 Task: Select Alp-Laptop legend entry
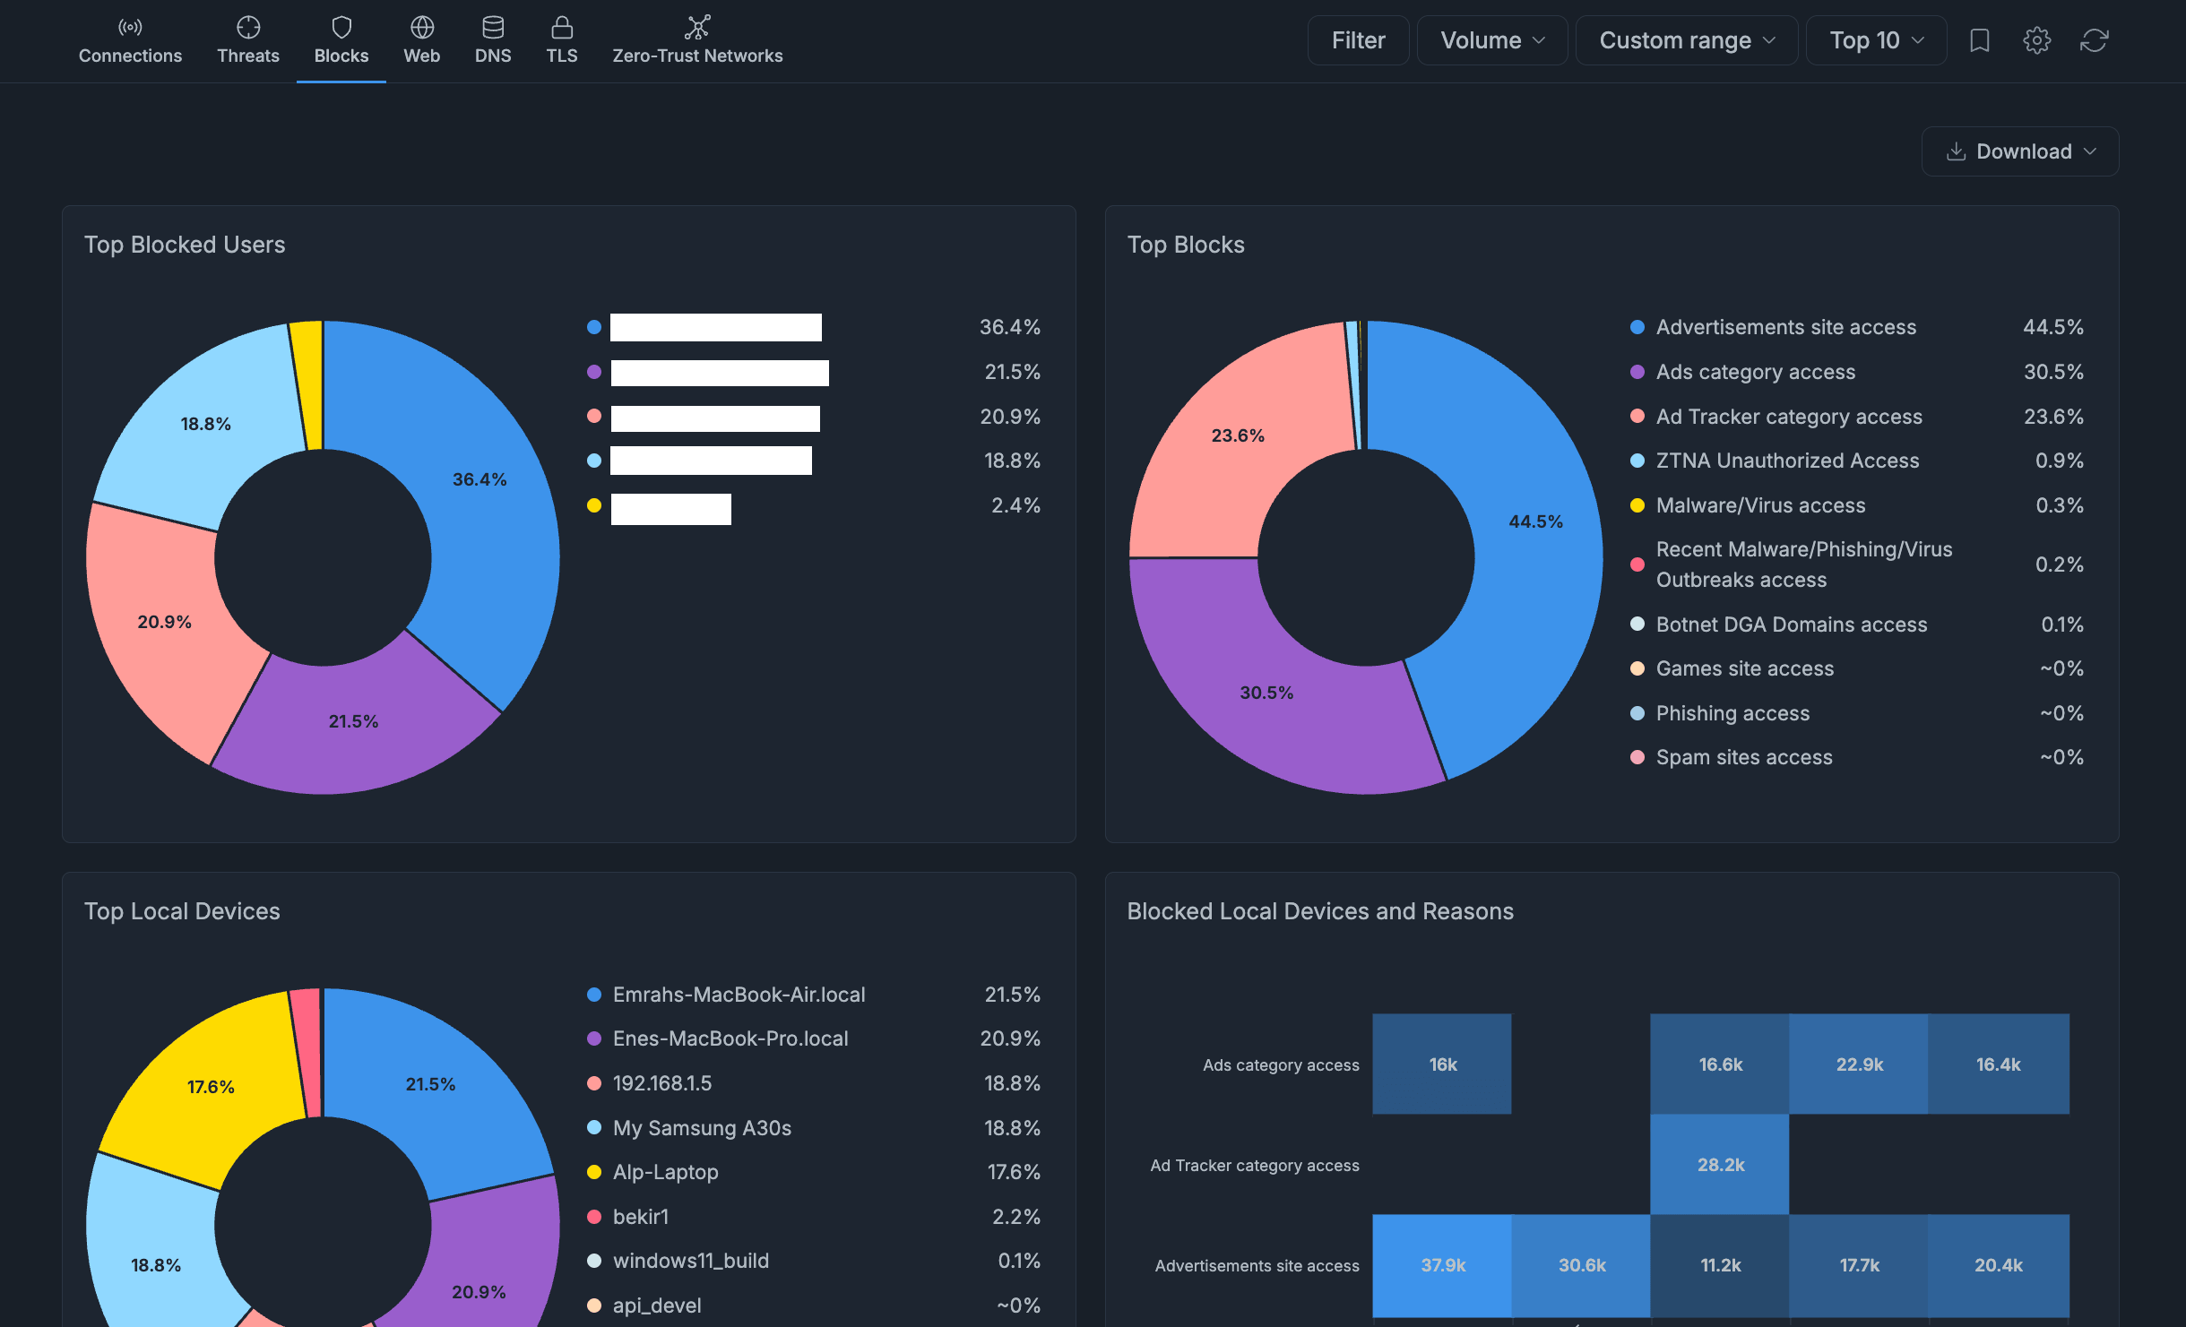[665, 1172]
